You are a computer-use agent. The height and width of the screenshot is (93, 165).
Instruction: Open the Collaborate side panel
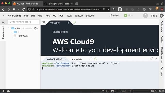tap(162, 27)
